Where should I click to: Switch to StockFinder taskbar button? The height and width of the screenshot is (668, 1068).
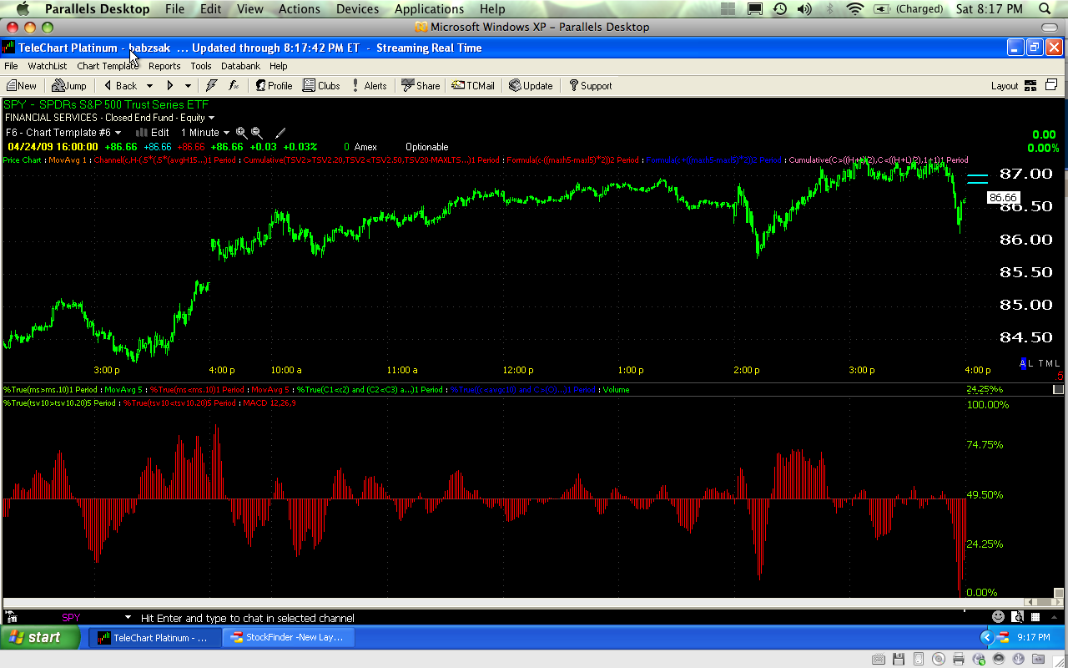click(289, 638)
